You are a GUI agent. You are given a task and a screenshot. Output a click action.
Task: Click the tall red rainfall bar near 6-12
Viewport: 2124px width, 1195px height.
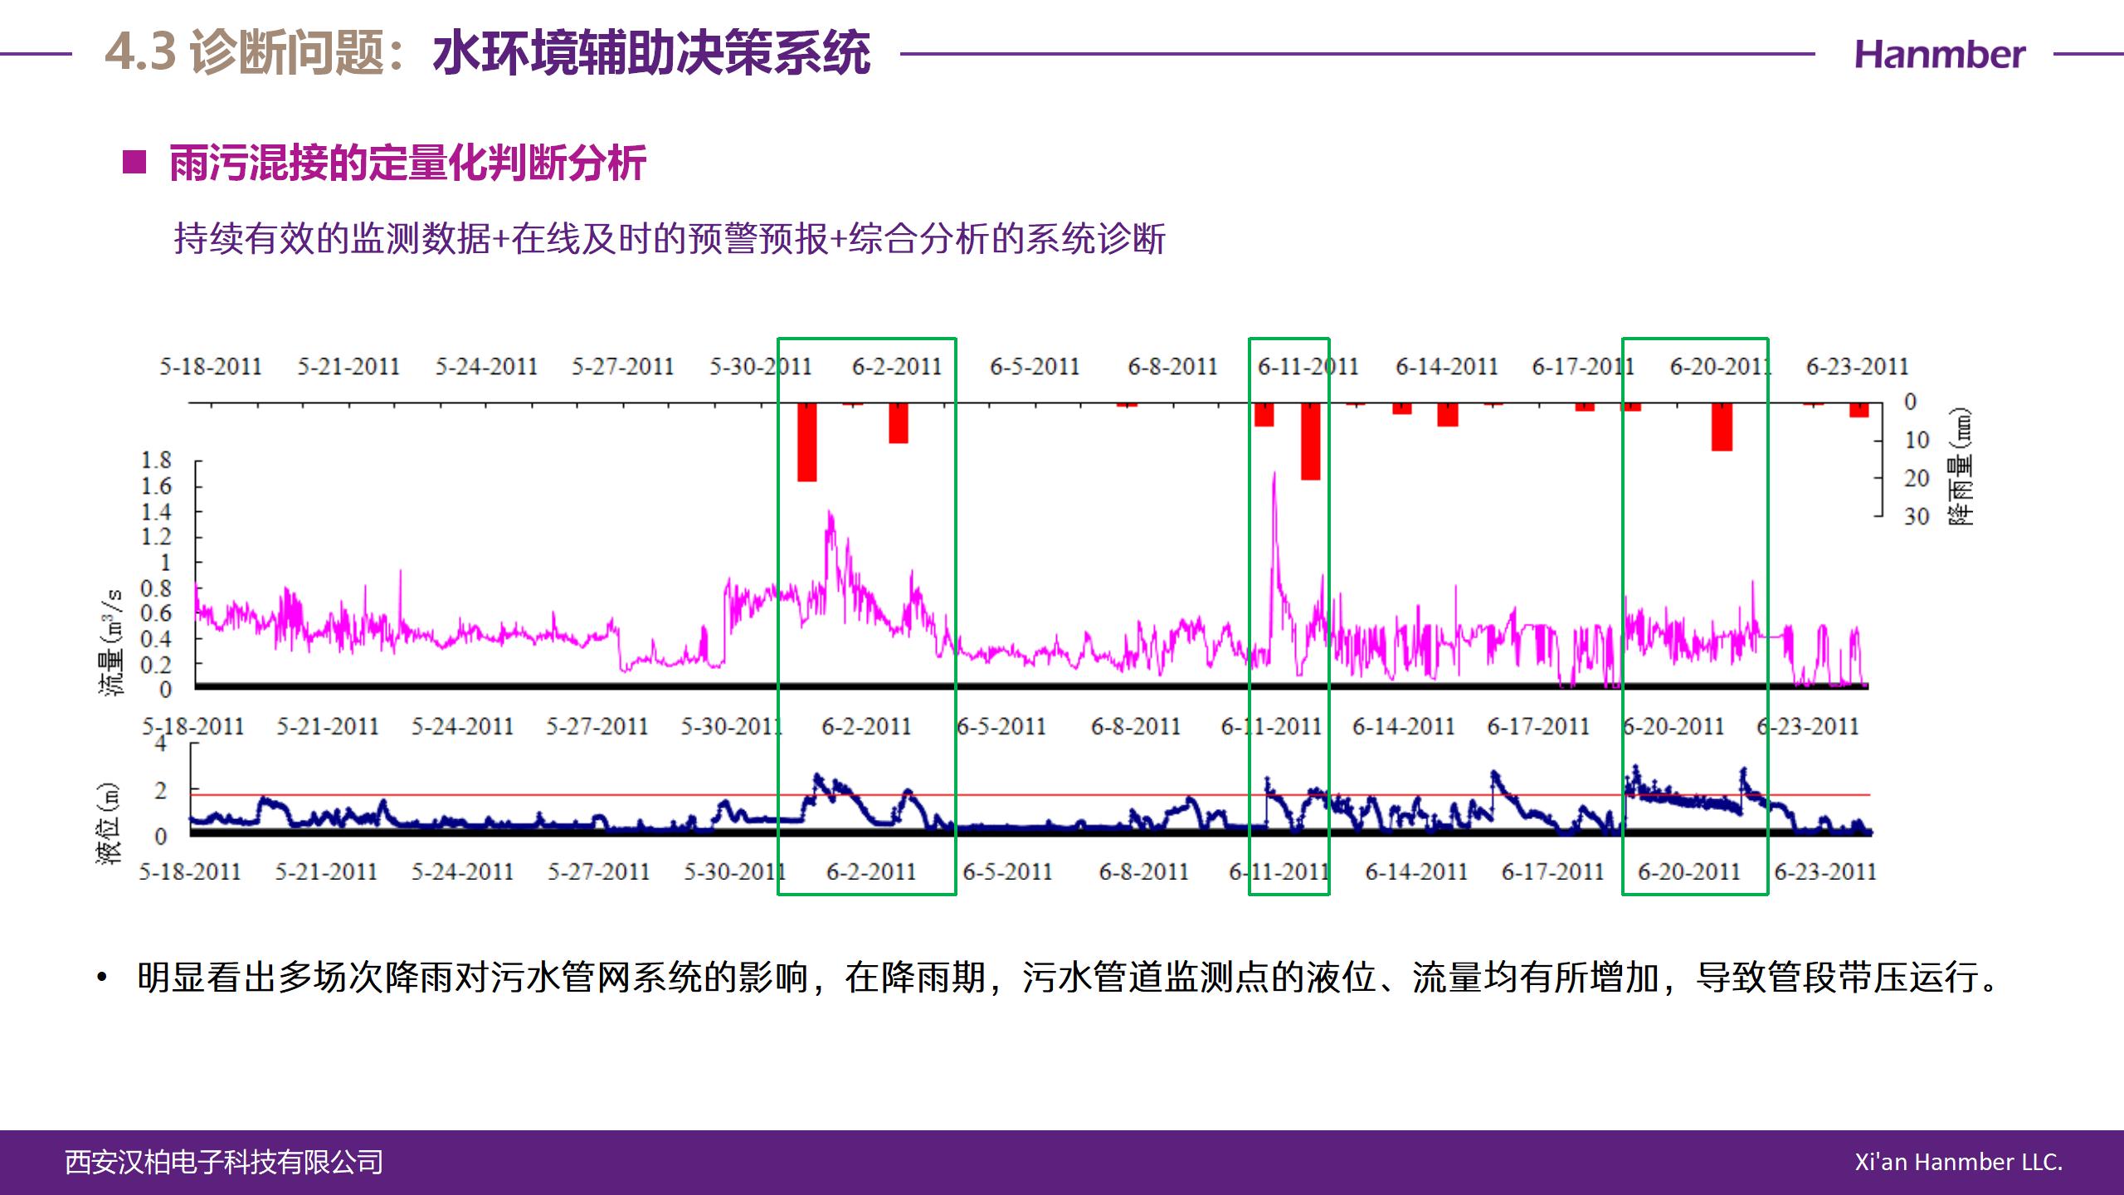[1310, 441]
